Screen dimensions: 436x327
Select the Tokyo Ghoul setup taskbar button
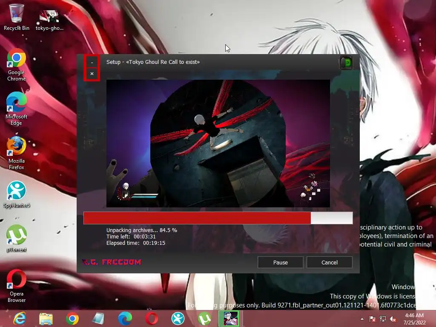[231, 318]
